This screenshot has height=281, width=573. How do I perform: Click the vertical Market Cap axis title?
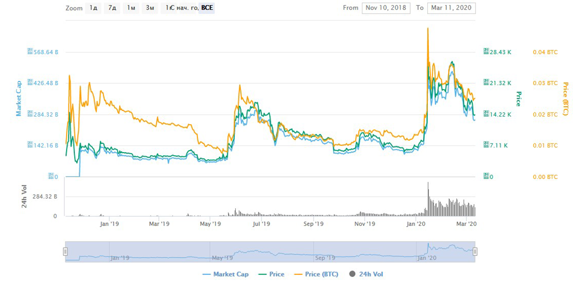(19, 98)
